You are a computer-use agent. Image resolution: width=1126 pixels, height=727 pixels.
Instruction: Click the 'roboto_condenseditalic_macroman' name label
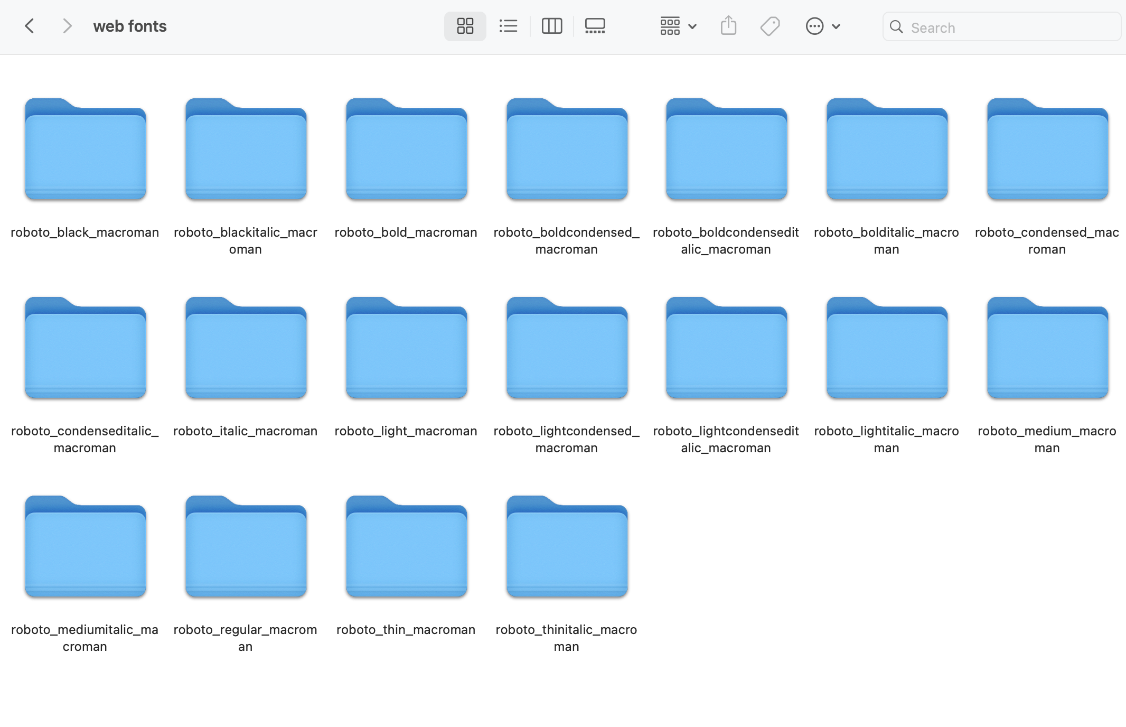pos(85,440)
